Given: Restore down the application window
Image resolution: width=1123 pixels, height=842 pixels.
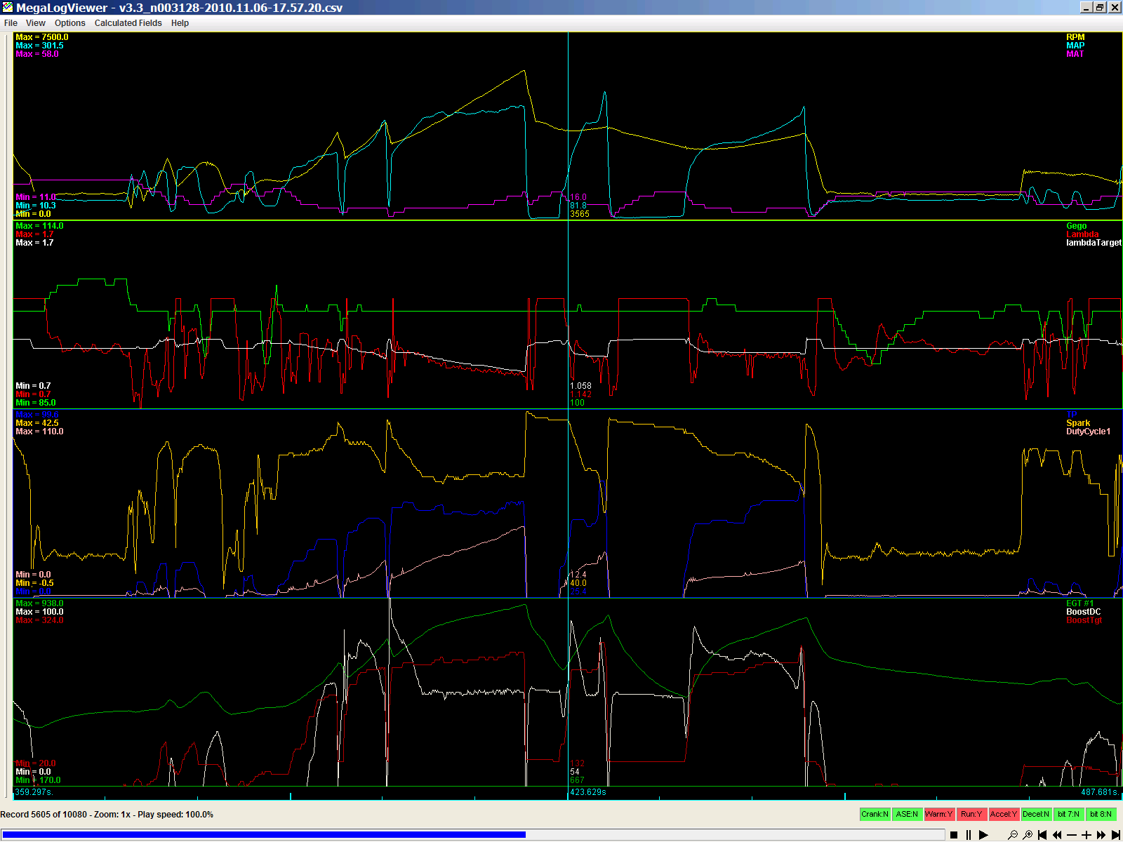Looking at the screenshot, I should [x=1100, y=8].
